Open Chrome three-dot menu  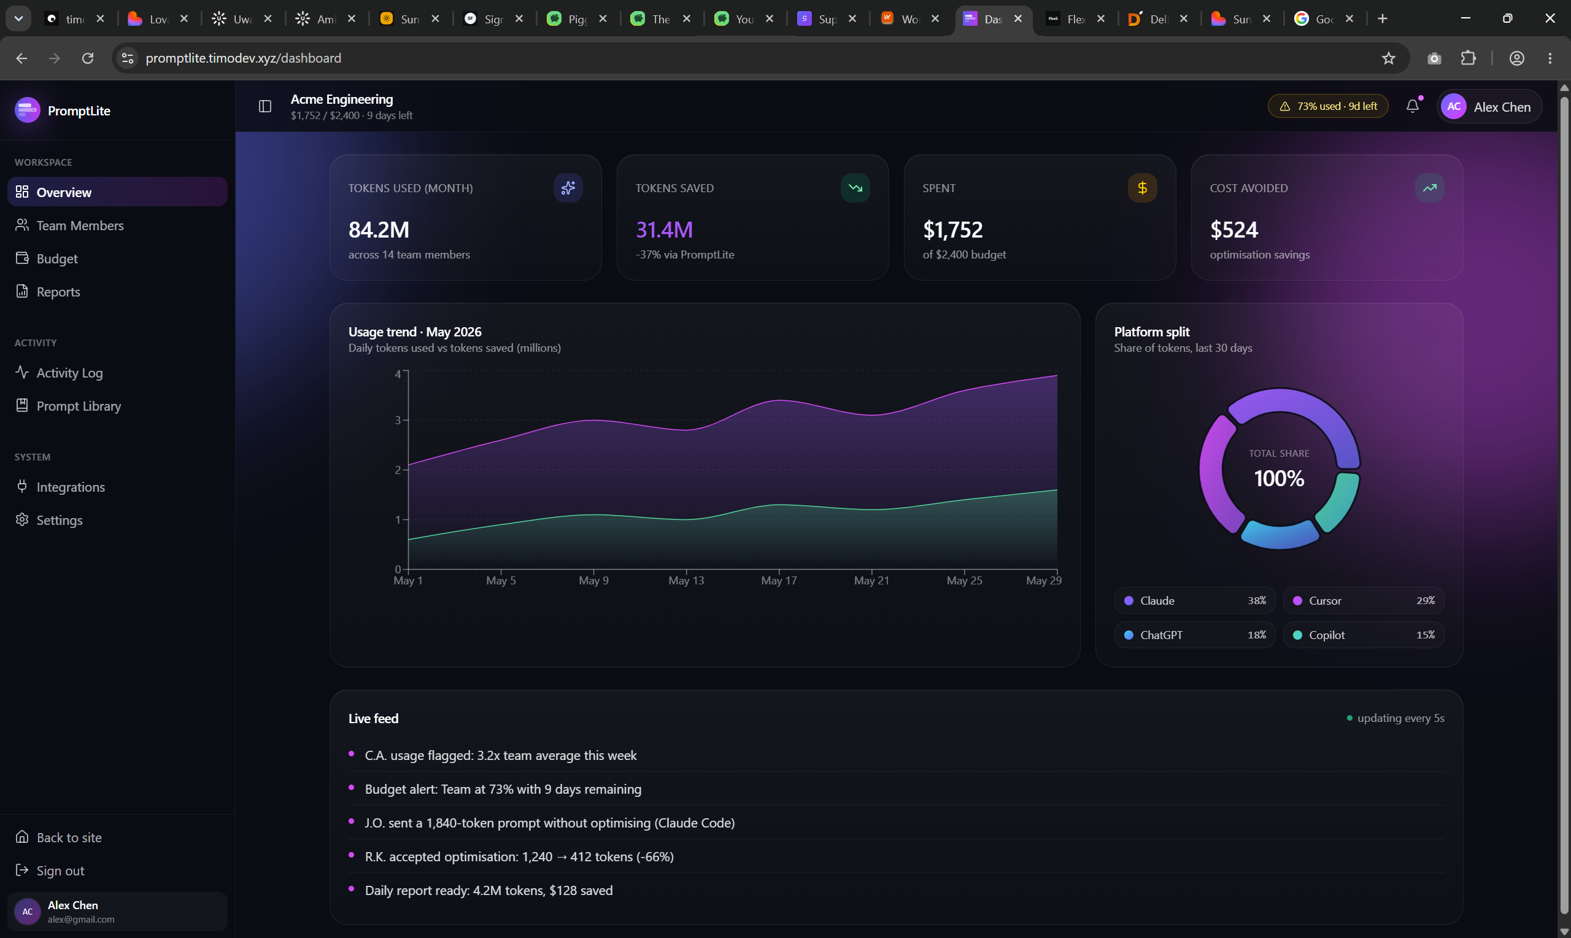[x=1550, y=58]
